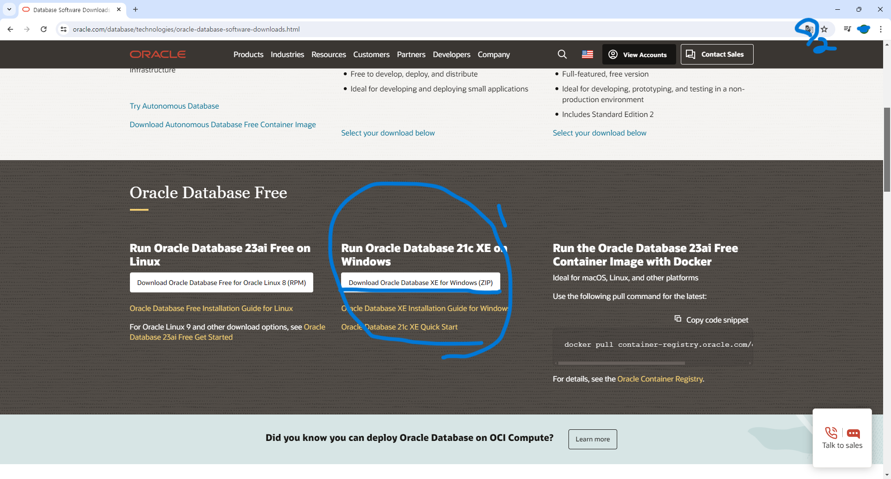This screenshot has height=479, width=891.
Task: Open the Company menu
Action: (494, 54)
